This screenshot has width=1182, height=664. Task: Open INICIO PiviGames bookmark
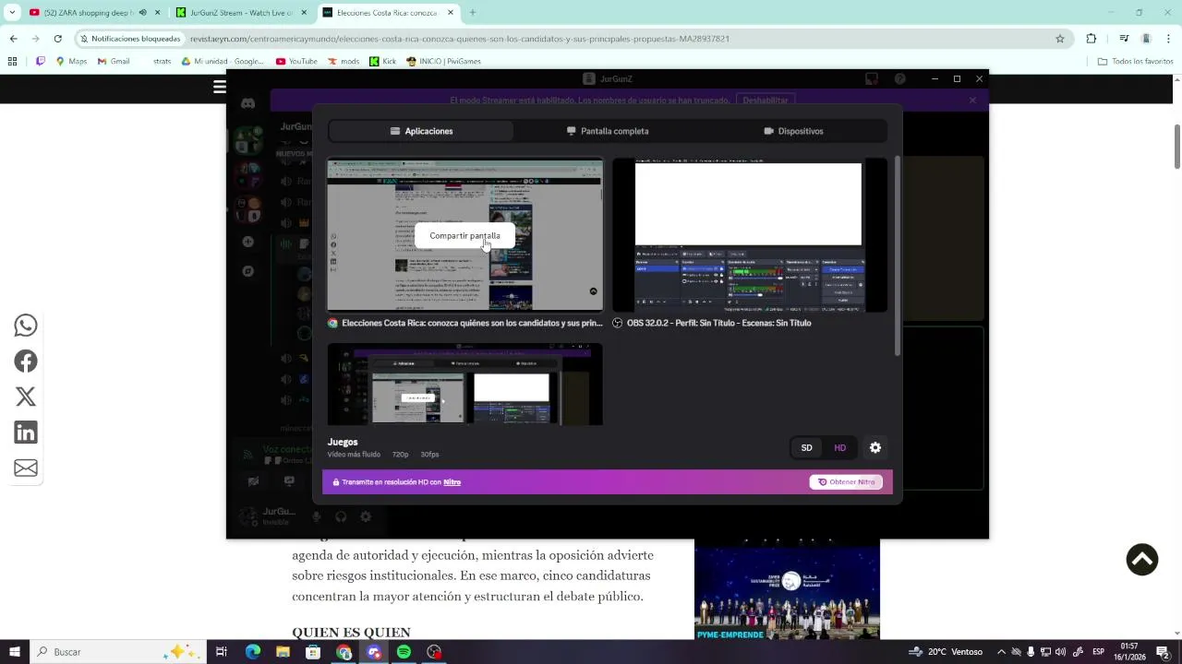(x=443, y=62)
